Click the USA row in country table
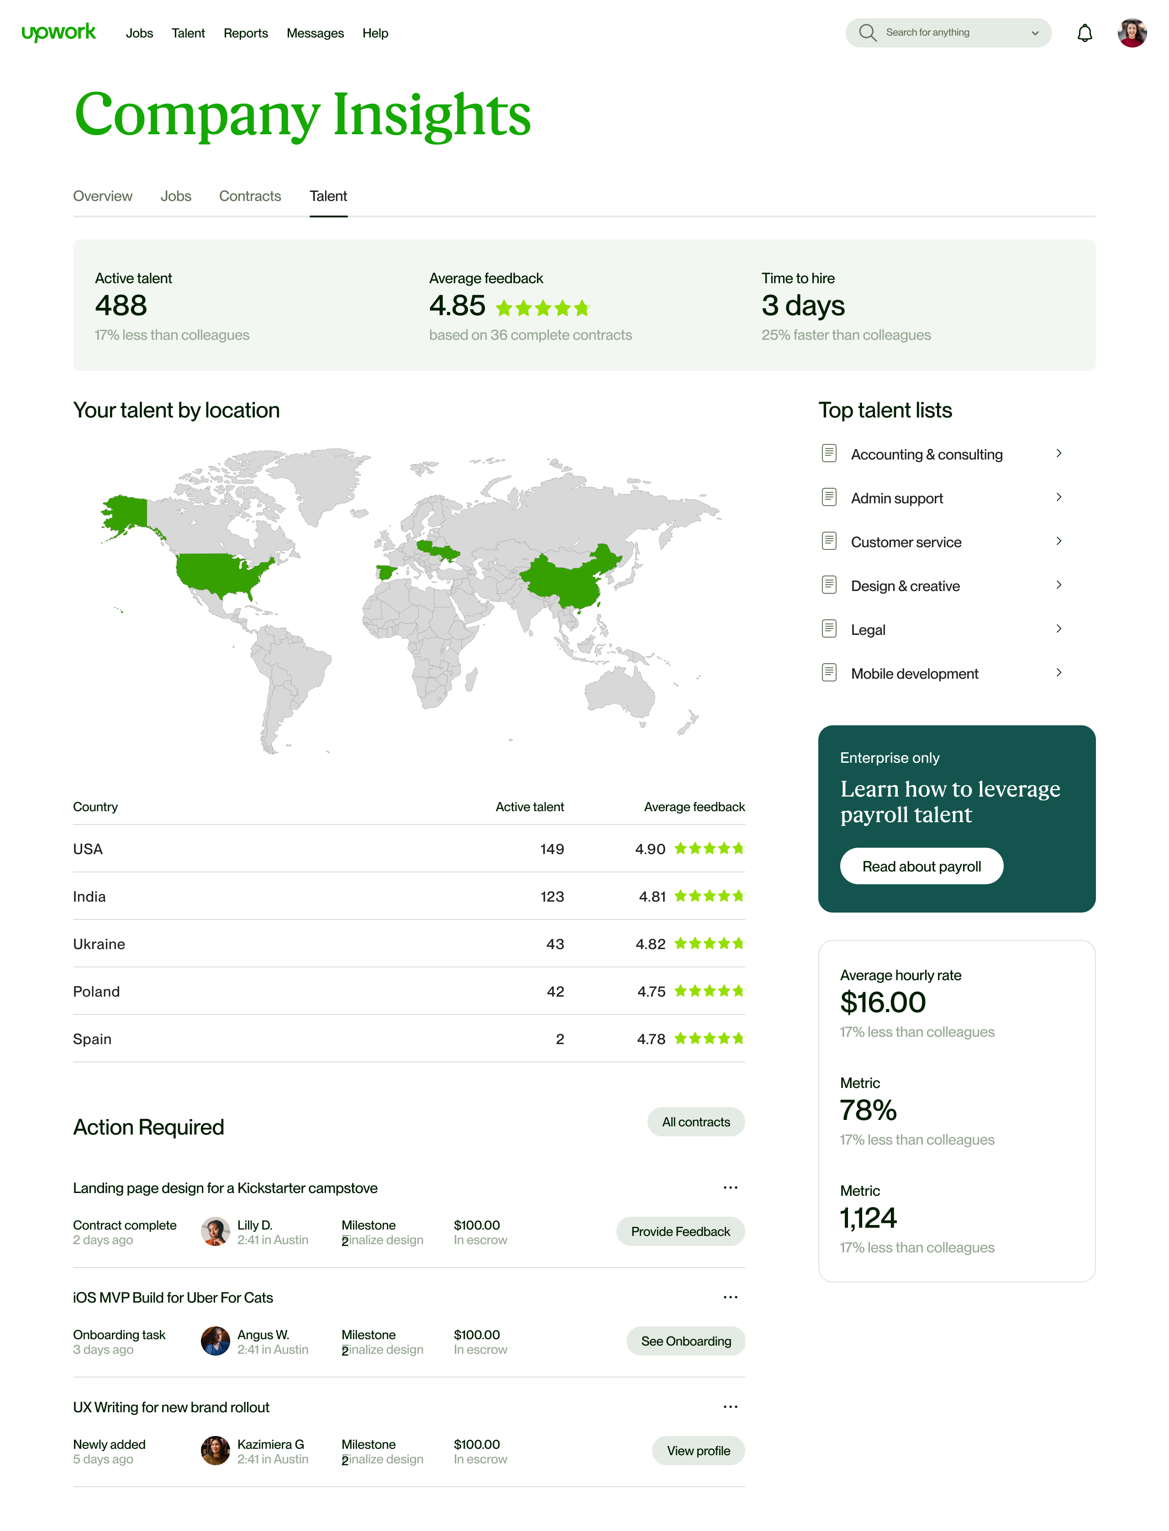 point(408,848)
